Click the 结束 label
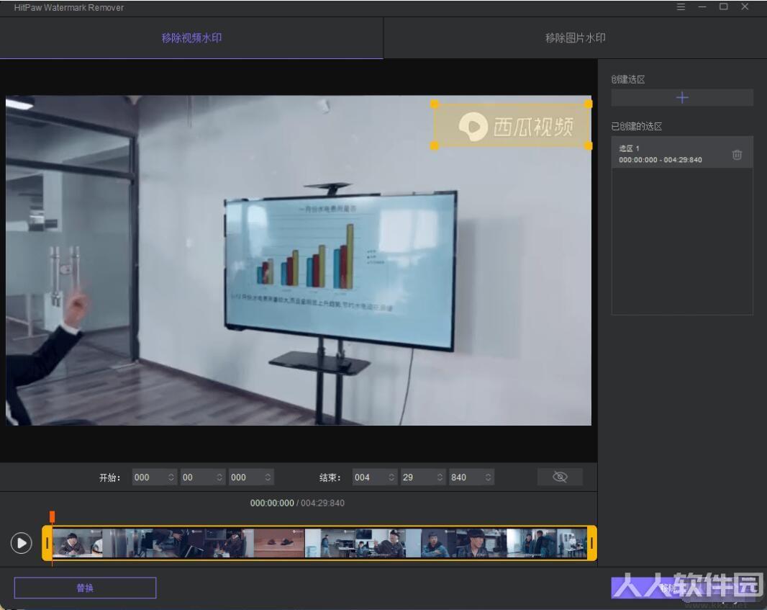 330,477
